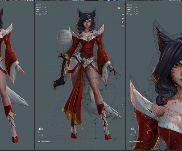Click the red X axis on navigation gizmo
The image size is (182, 151).
[123, 8]
